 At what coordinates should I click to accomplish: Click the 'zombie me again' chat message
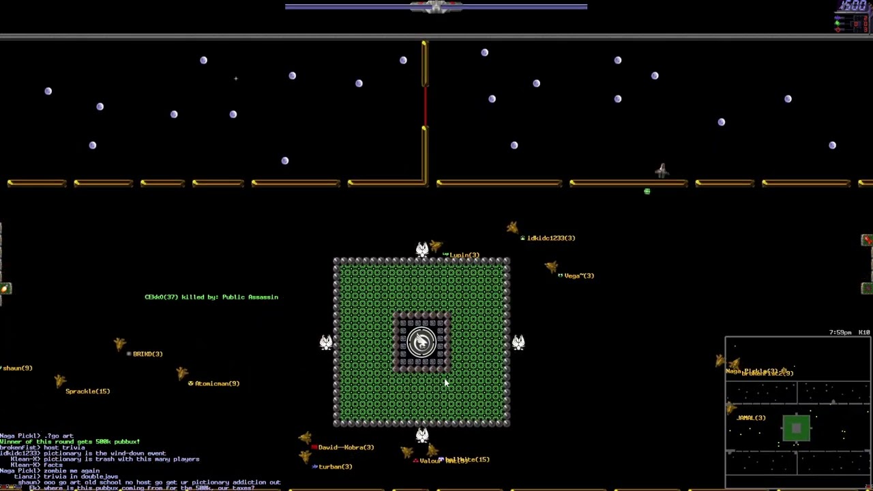pos(72,471)
